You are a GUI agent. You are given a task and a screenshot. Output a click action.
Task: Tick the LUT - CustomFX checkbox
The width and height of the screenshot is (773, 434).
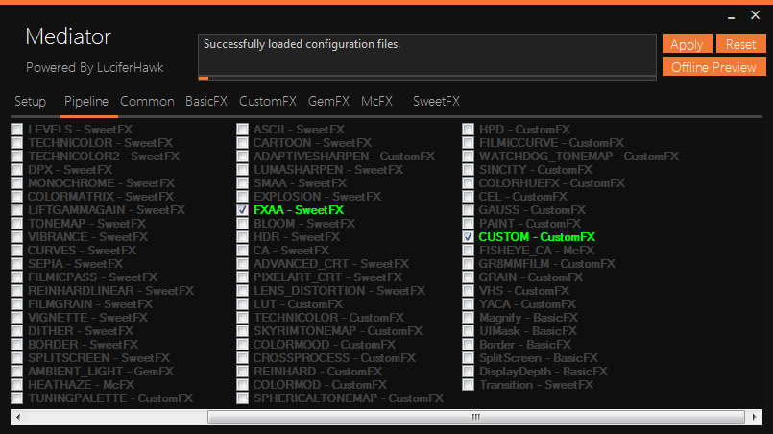click(243, 304)
